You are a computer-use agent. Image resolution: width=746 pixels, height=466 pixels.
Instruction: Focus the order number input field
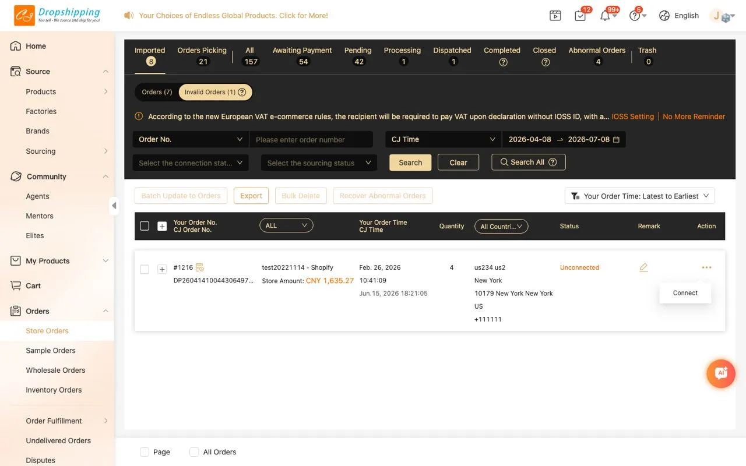[311, 140]
